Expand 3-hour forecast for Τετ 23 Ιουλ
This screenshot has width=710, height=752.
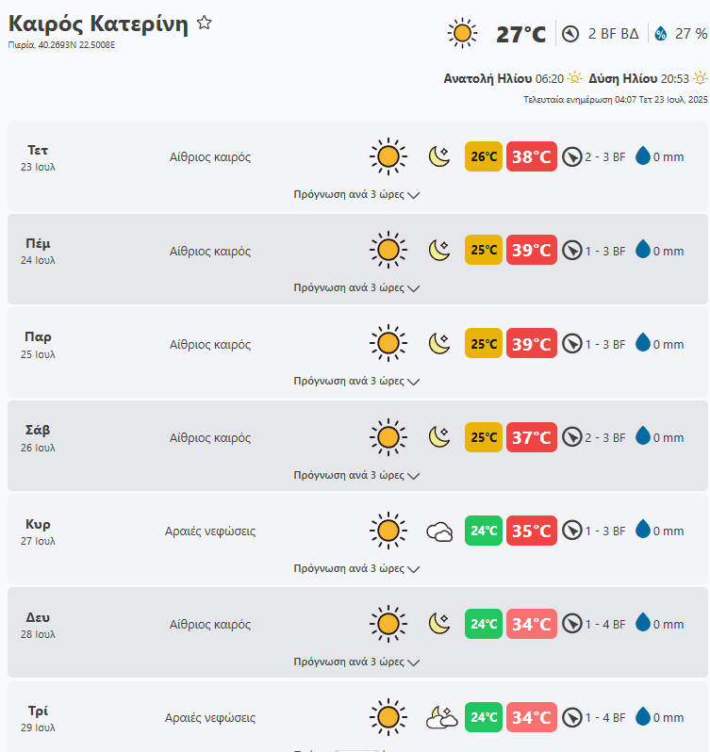[x=356, y=195]
